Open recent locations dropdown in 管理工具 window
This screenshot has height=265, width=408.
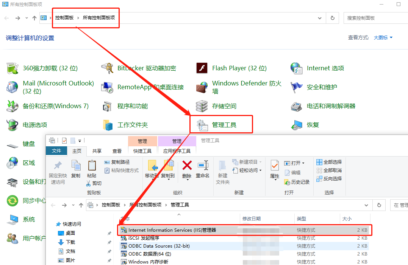pyautogui.click(x=73, y=205)
